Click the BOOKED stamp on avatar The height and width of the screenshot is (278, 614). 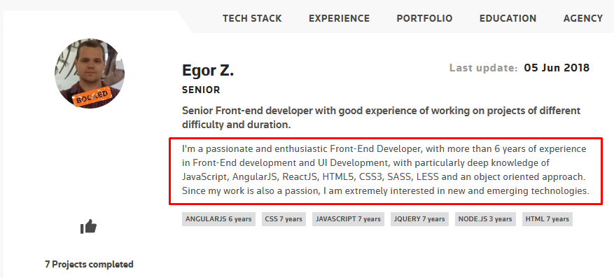tap(92, 97)
